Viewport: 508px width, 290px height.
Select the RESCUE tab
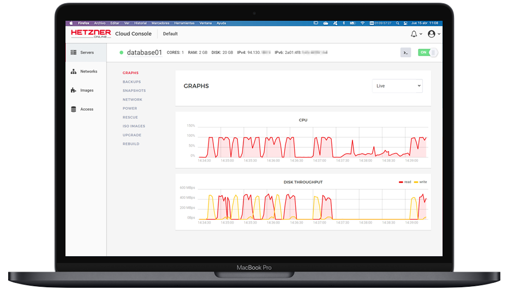click(x=130, y=118)
